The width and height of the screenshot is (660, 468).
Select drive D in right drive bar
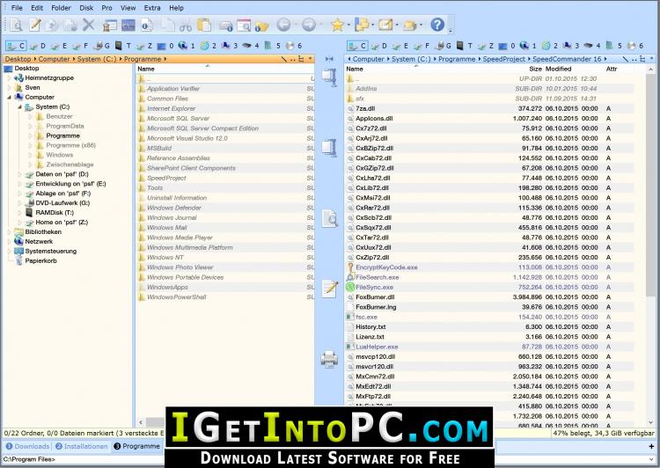tap(378, 46)
